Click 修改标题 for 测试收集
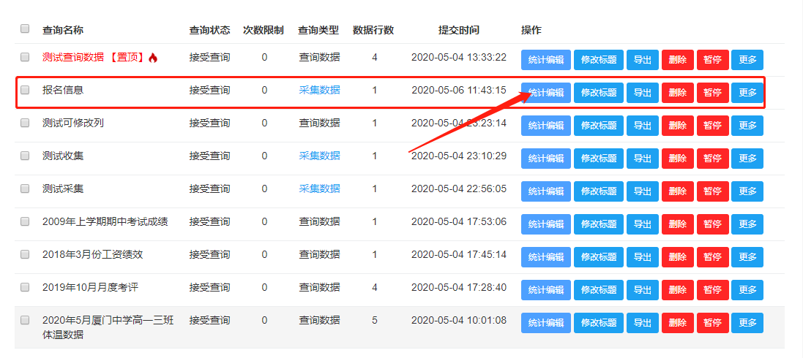803x358 pixels. tap(599, 159)
